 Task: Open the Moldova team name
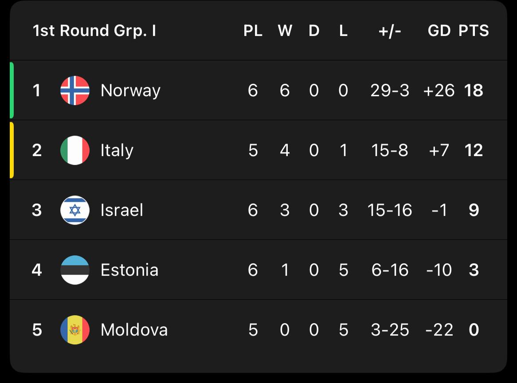[x=134, y=330]
